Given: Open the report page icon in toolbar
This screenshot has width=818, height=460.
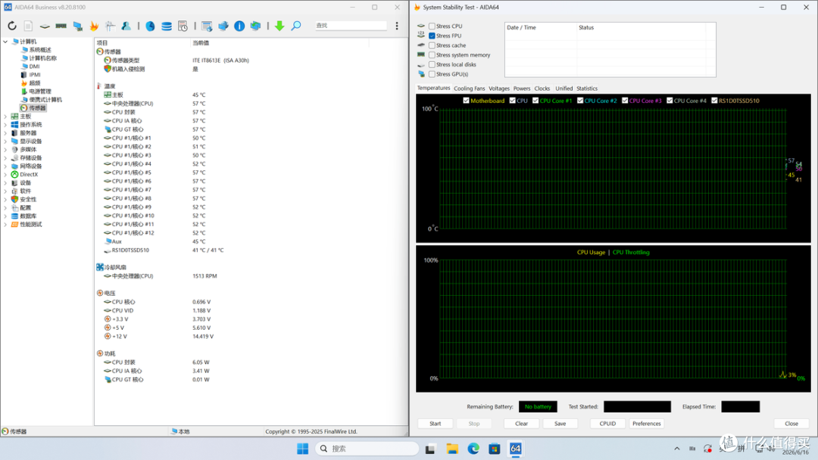Looking at the screenshot, I should coord(28,26).
